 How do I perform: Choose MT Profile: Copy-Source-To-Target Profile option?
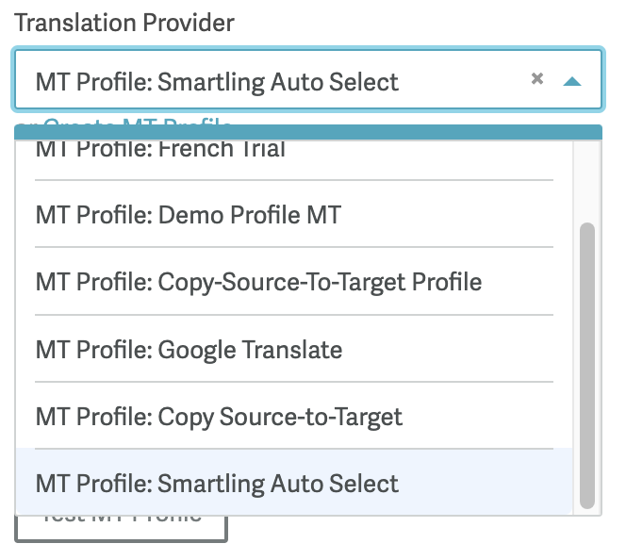click(294, 281)
